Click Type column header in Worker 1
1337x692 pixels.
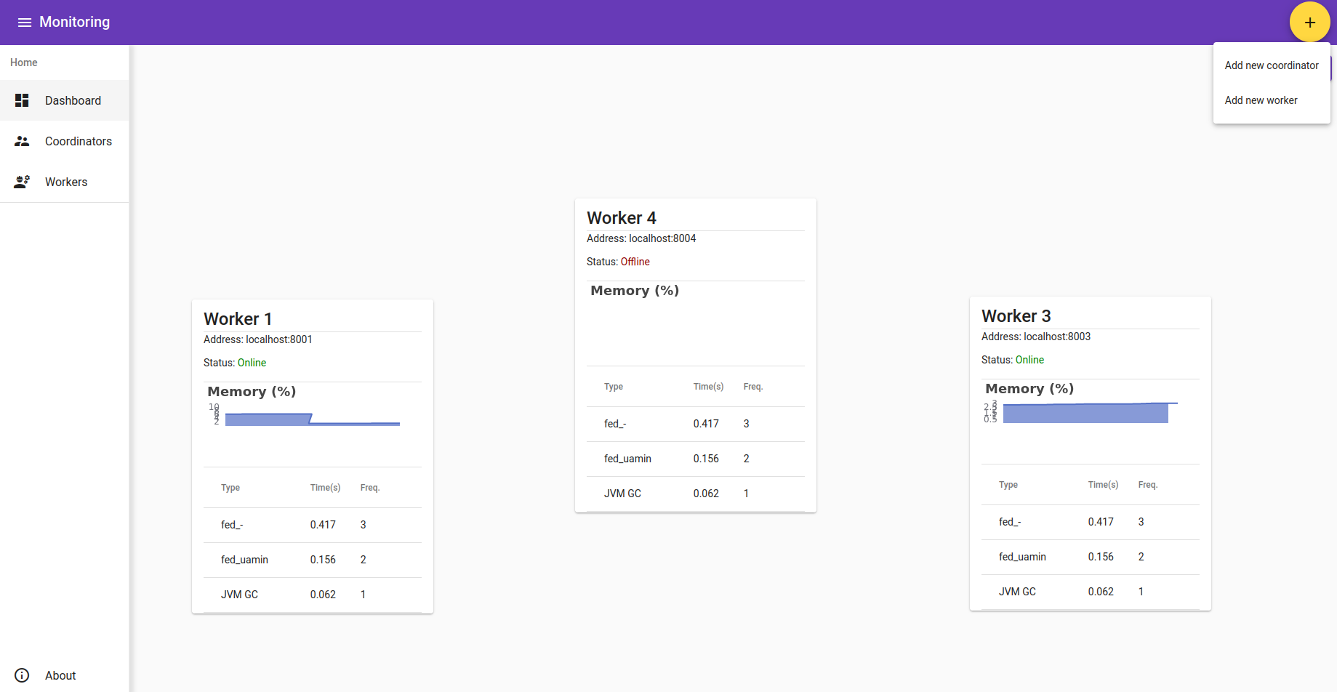tap(230, 488)
